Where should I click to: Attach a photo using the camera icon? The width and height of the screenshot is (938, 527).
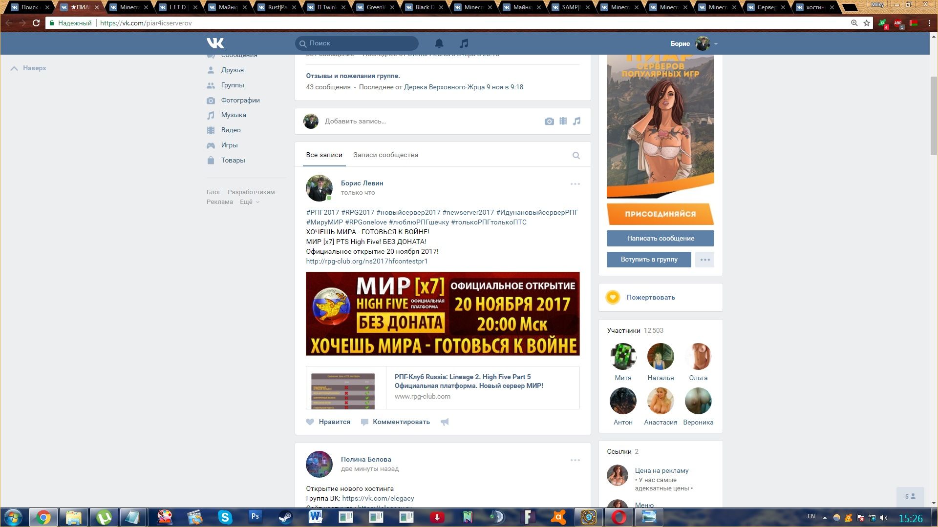point(549,121)
